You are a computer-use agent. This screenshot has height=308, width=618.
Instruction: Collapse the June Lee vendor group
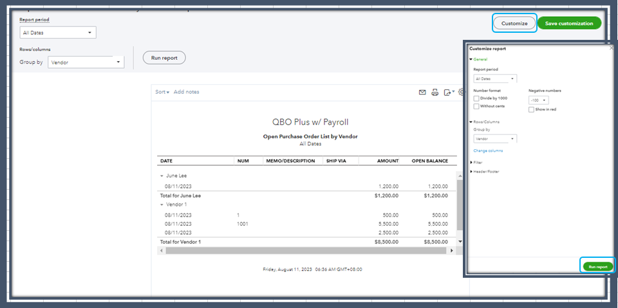click(162, 176)
